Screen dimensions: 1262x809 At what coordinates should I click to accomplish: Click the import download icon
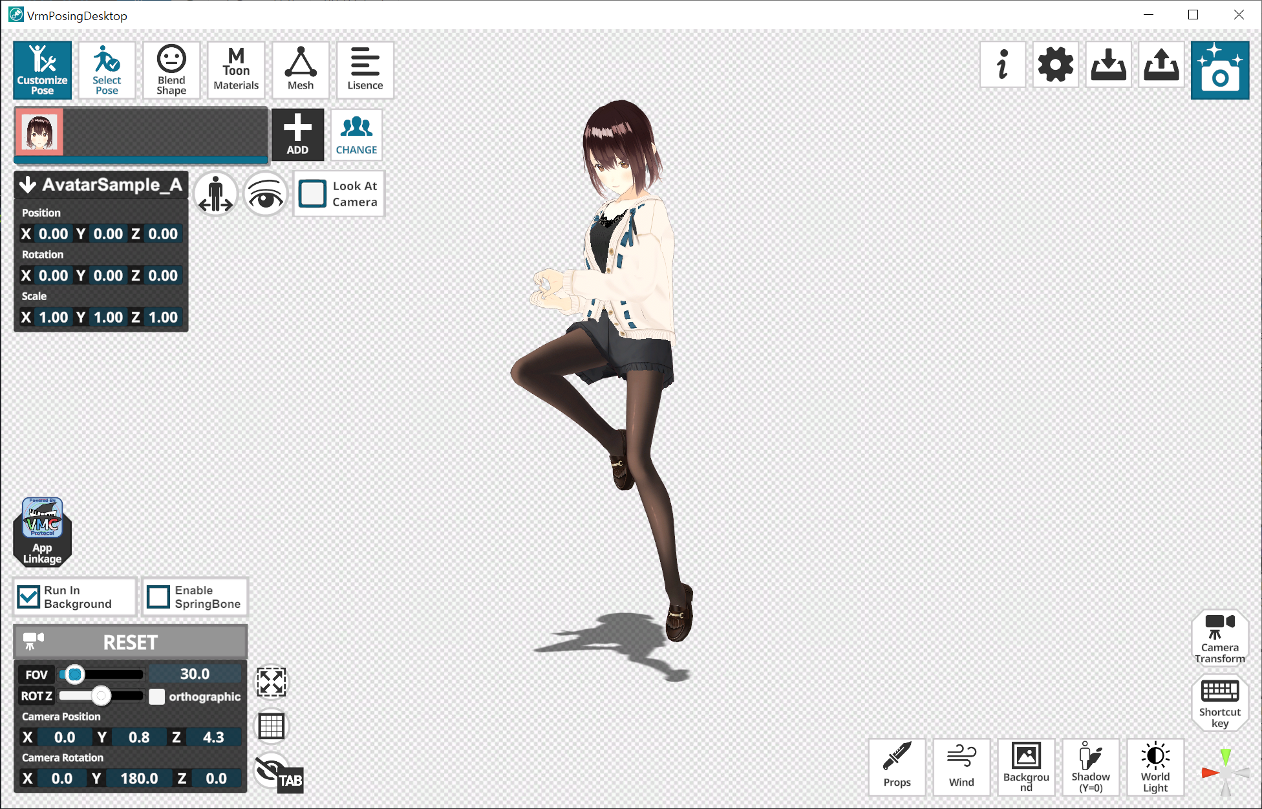(1109, 65)
